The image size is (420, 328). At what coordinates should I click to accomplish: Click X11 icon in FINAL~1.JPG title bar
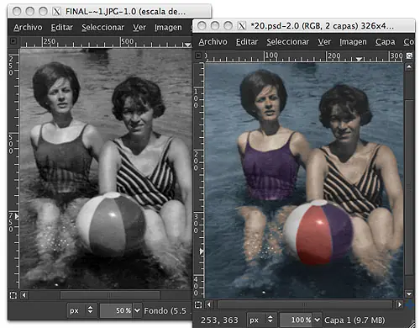click(56, 12)
